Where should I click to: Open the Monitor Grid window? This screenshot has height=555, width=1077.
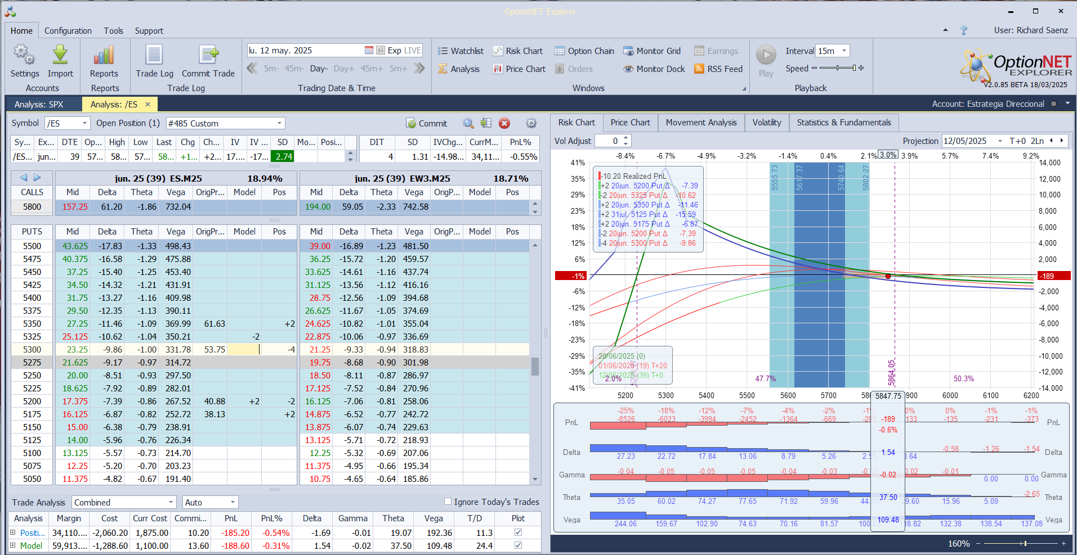click(x=652, y=51)
